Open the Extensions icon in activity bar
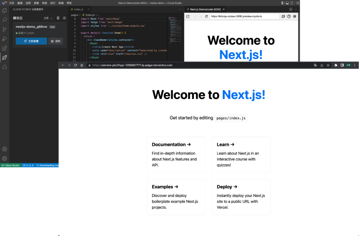 (4, 48)
